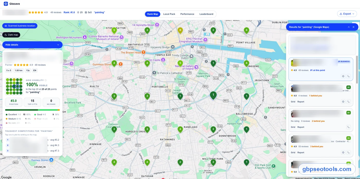Plot competitor 1 with avg #3.2
Screen dimensions: 360x179
(x=32, y=140)
